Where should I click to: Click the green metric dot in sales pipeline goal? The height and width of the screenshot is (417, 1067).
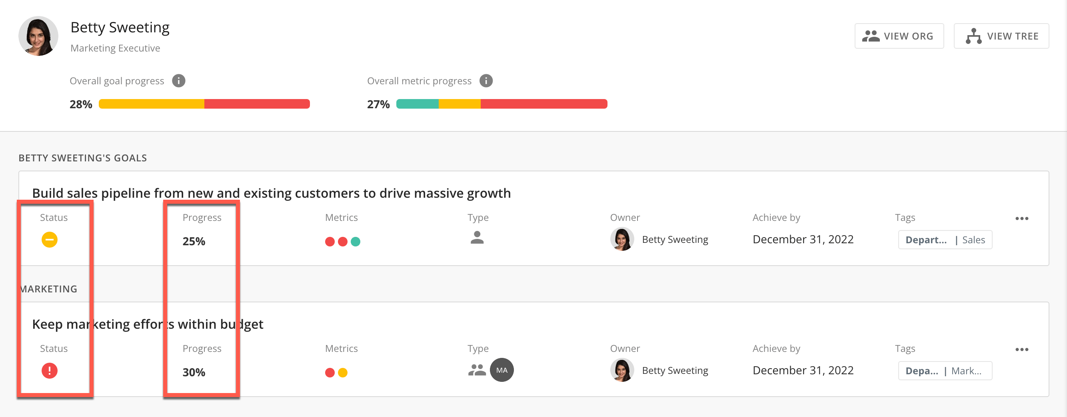[356, 242]
